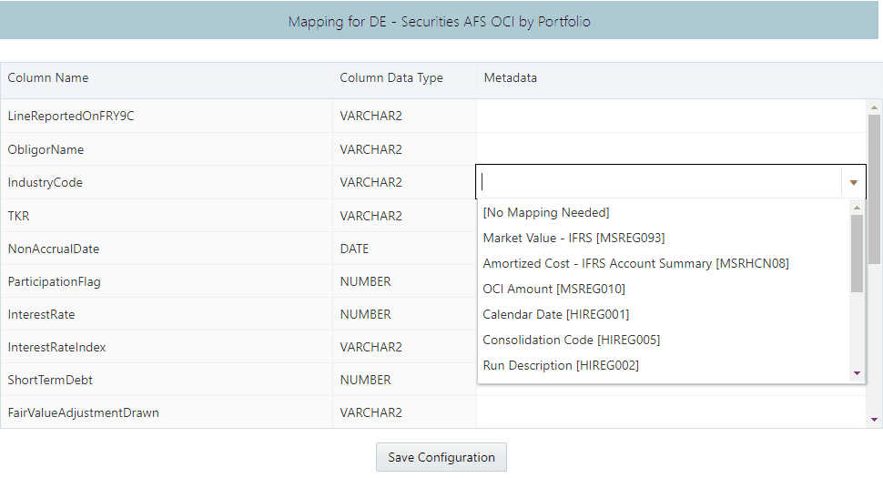Screen dimensions: 883x478
Task: Select the LineReportedOnFRY9C column name
Action: pos(71,116)
